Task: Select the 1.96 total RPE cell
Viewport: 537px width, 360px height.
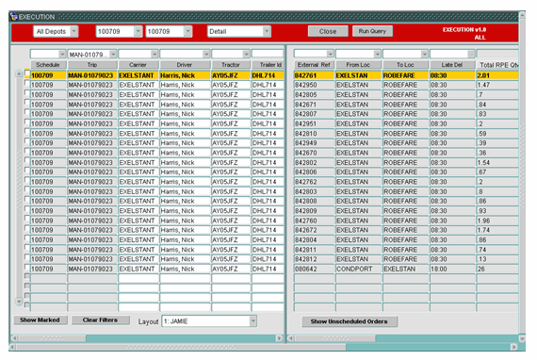Action: point(497,221)
